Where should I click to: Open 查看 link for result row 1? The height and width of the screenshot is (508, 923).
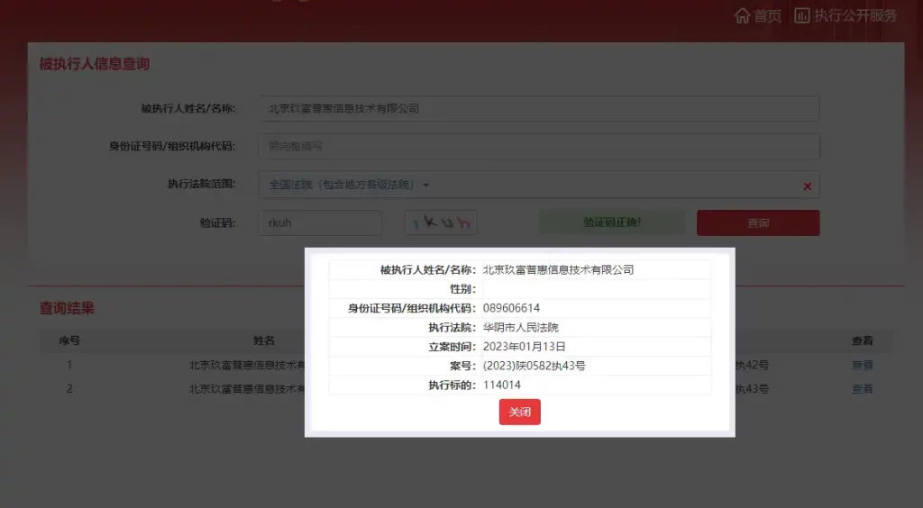pyautogui.click(x=862, y=365)
